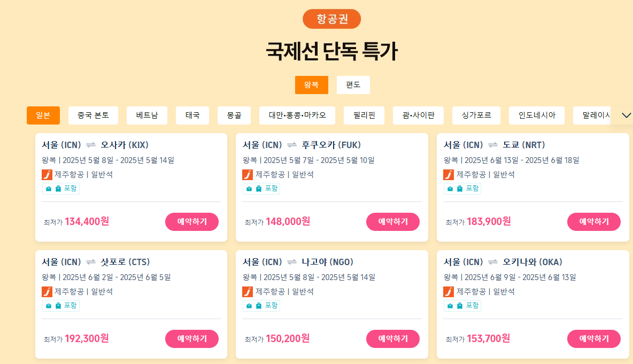Select the 왕복 (round-trip) toggle
This screenshot has width=633, height=364.
tap(312, 84)
